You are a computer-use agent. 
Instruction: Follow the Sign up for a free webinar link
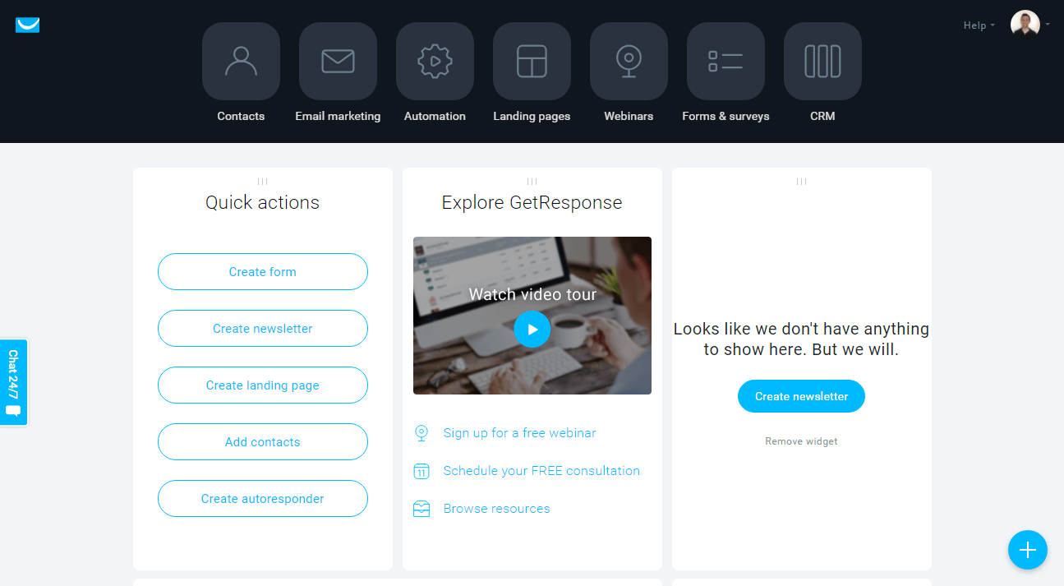(x=520, y=433)
